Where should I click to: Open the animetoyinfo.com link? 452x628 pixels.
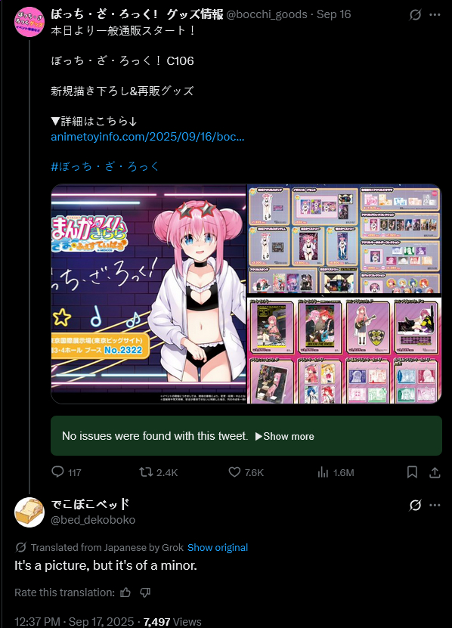(x=147, y=137)
